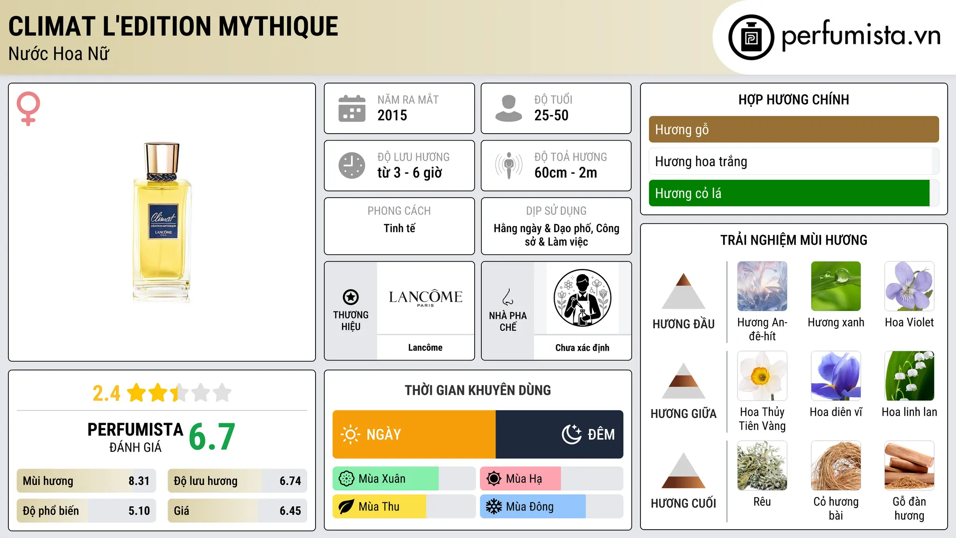Click the Trải nghiệm mùi hương heading
The image size is (956, 538).
(x=794, y=240)
